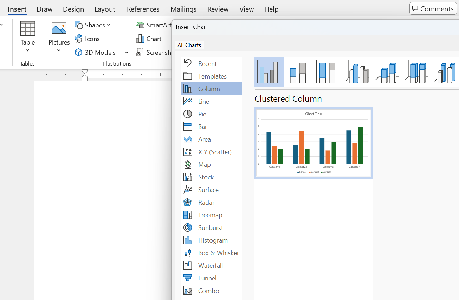Click the Chart button in the ribbon
The image size is (459, 300).
149,39
